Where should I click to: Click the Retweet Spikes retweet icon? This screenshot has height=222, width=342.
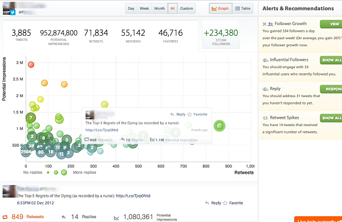click(x=265, y=118)
